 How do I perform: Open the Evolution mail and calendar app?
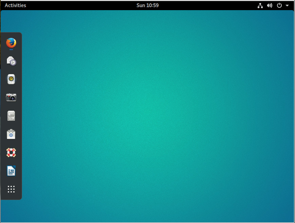coord(11,61)
